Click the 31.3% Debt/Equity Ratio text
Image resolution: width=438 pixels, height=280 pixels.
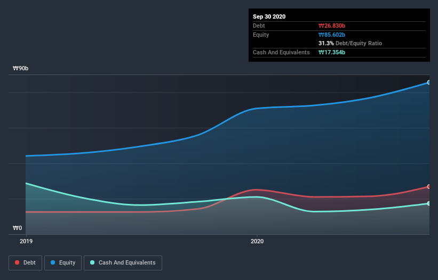click(x=351, y=43)
